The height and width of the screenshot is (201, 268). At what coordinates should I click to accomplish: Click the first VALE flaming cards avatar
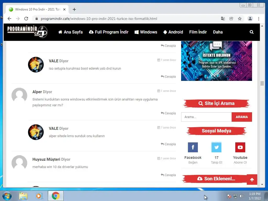point(36,65)
